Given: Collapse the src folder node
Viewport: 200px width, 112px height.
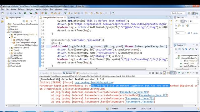Looking at the screenshot, I should coord(10,37).
